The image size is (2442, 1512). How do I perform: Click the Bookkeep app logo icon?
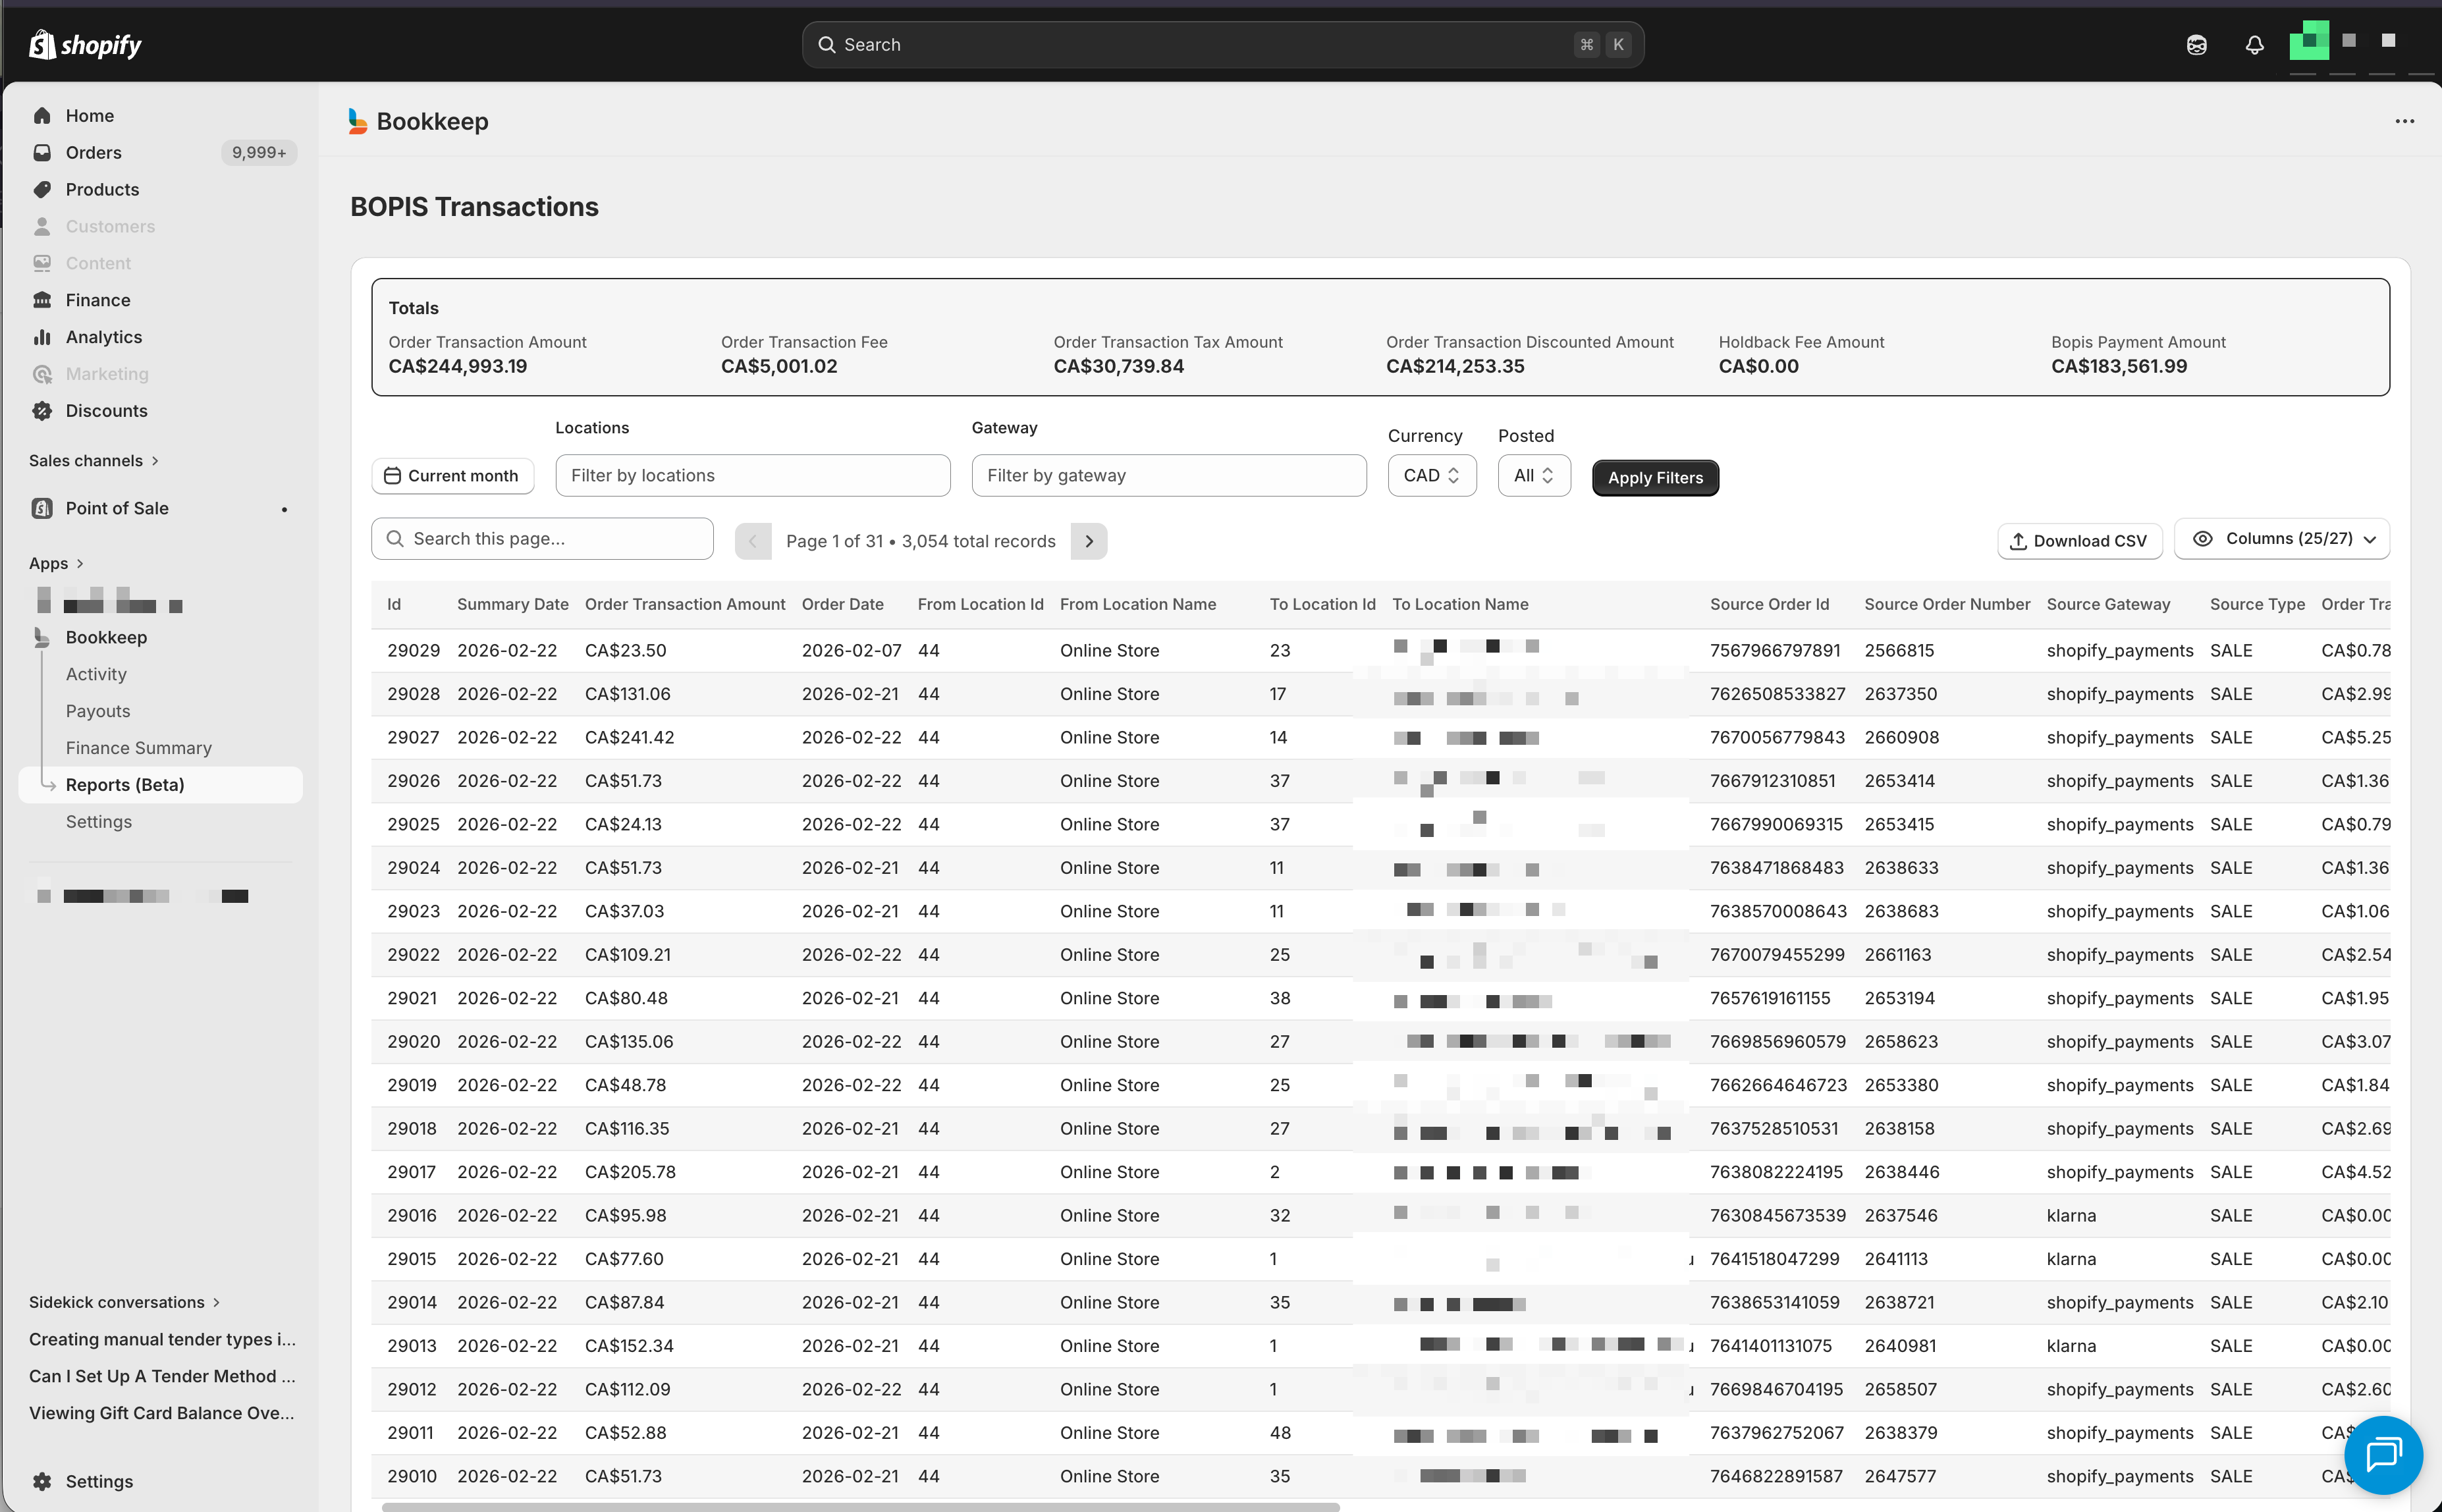[357, 121]
